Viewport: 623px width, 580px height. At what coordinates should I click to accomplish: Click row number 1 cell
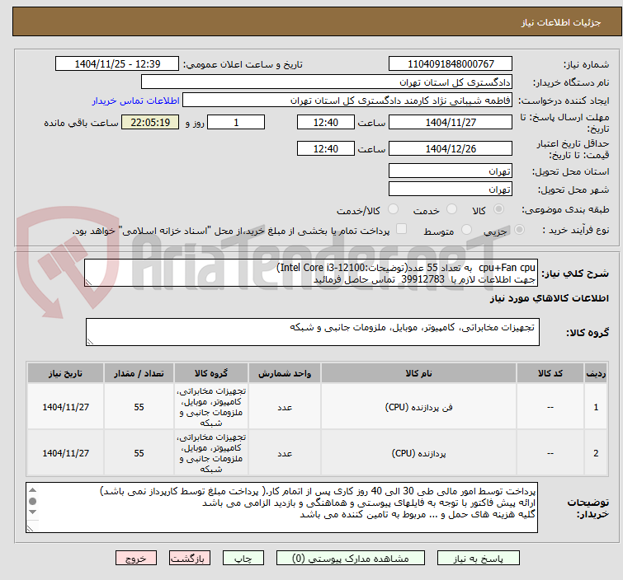[x=596, y=408]
